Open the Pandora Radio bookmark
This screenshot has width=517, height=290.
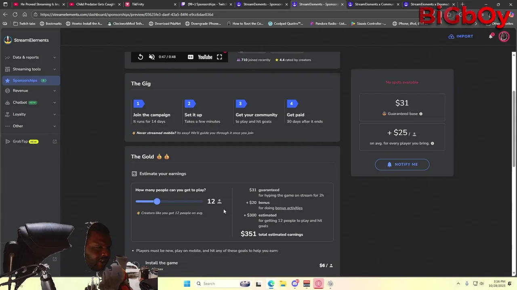click(x=328, y=23)
